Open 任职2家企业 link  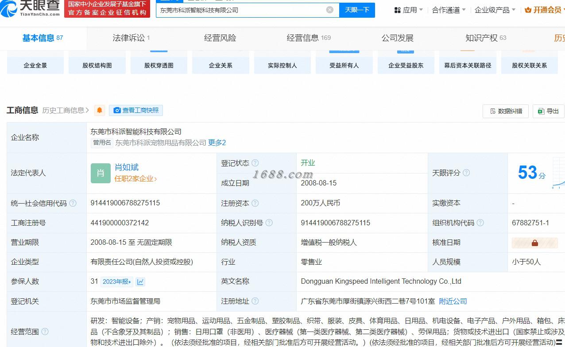[135, 179]
